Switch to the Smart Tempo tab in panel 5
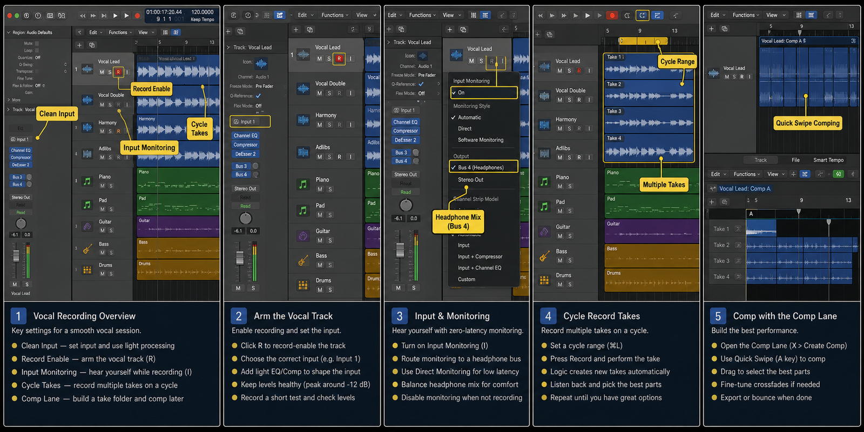 tap(828, 160)
